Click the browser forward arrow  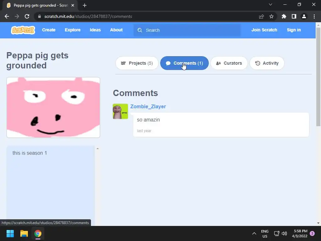click(17, 16)
